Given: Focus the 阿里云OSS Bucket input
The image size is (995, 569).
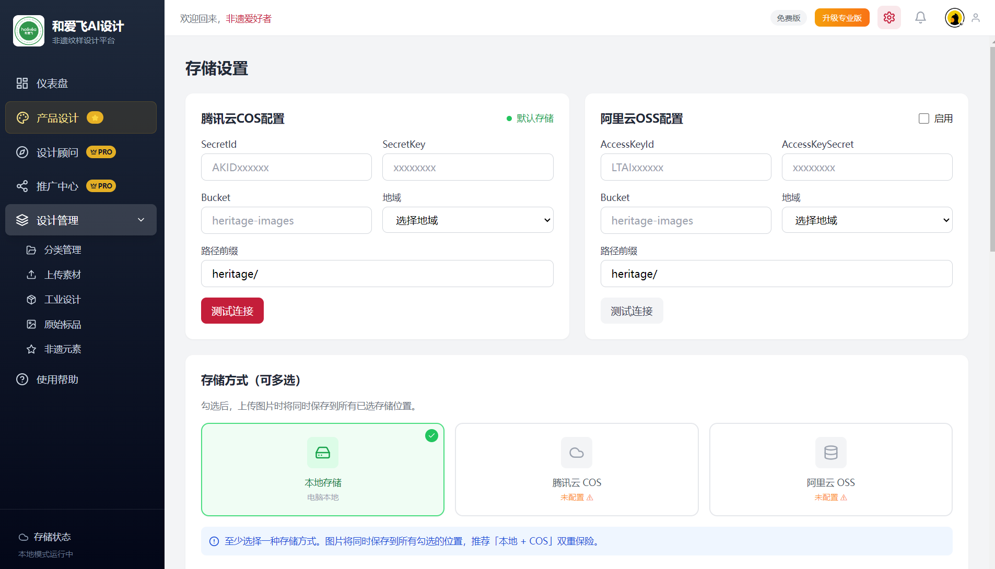Looking at the screenshot, I should [686, 220].
